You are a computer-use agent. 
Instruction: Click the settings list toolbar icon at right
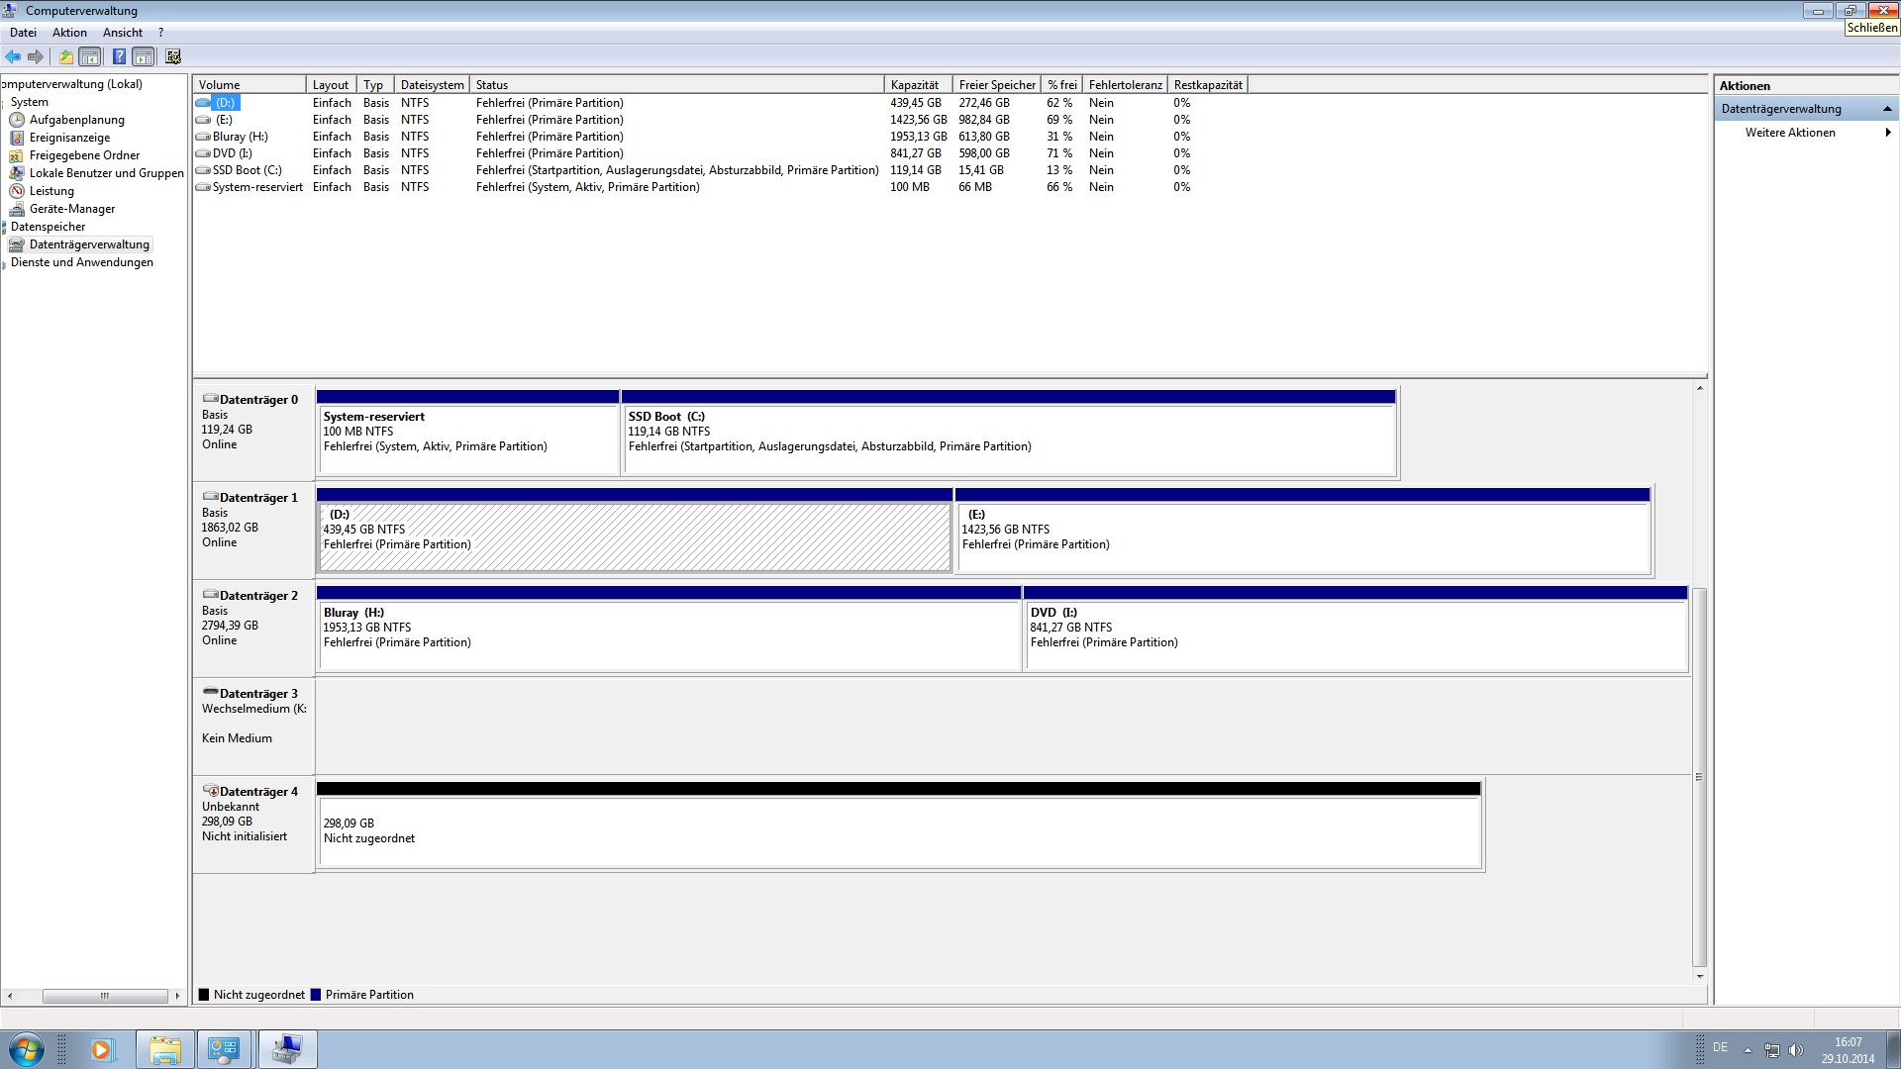[173, 57]
